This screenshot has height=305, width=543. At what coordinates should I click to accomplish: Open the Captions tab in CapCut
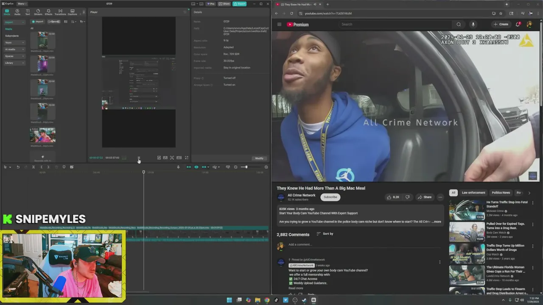pyautogui.click(x=73, y=12)
